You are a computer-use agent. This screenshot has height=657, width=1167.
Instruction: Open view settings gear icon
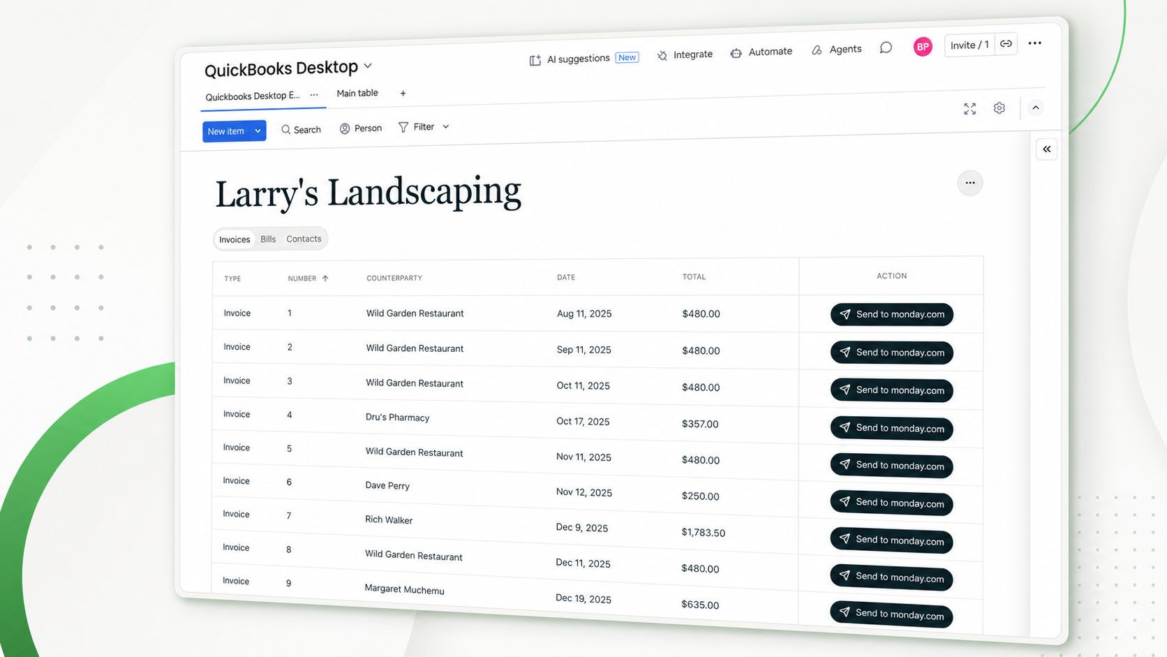tap(999, 108)
